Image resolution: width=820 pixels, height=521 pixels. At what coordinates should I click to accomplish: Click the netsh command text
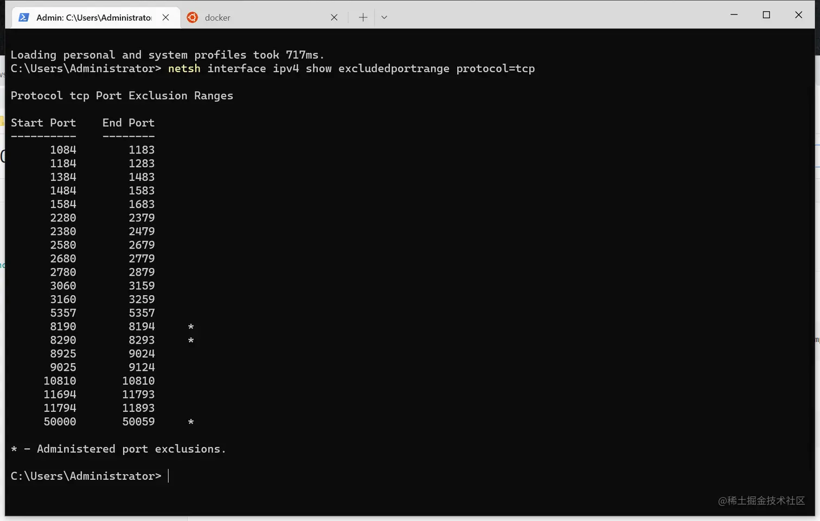[x=184, y=68]
